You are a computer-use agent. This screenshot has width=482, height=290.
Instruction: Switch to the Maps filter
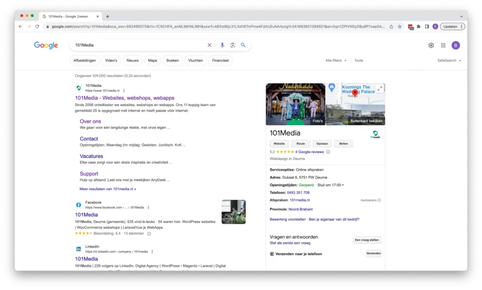[152, 61]
